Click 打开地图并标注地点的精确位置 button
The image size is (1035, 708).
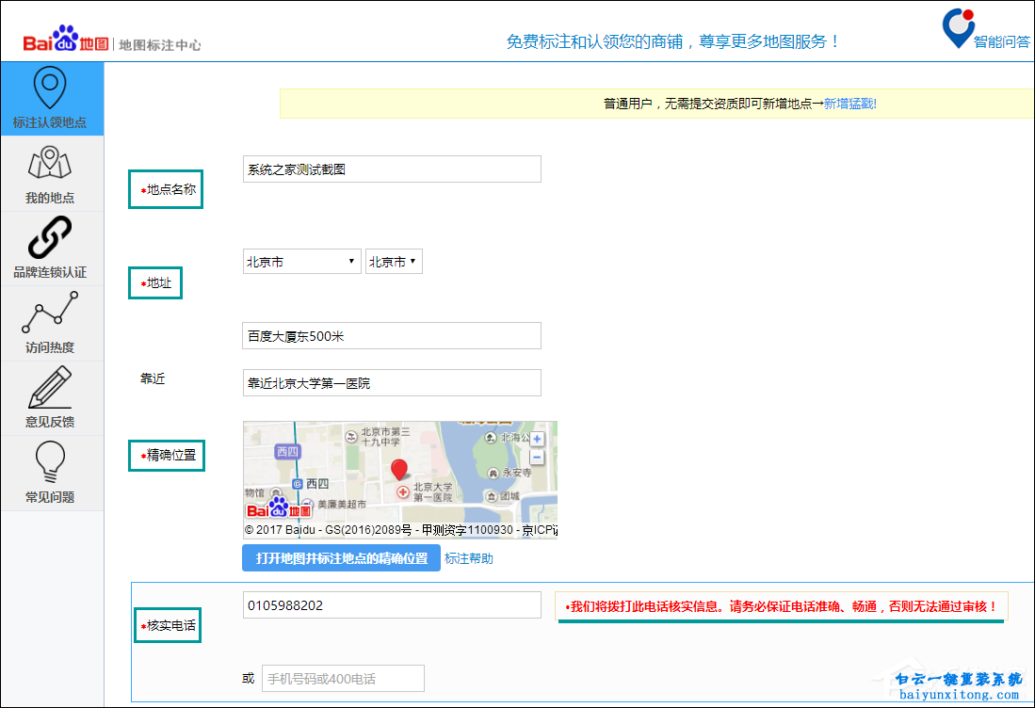click(x=340, y=557)
